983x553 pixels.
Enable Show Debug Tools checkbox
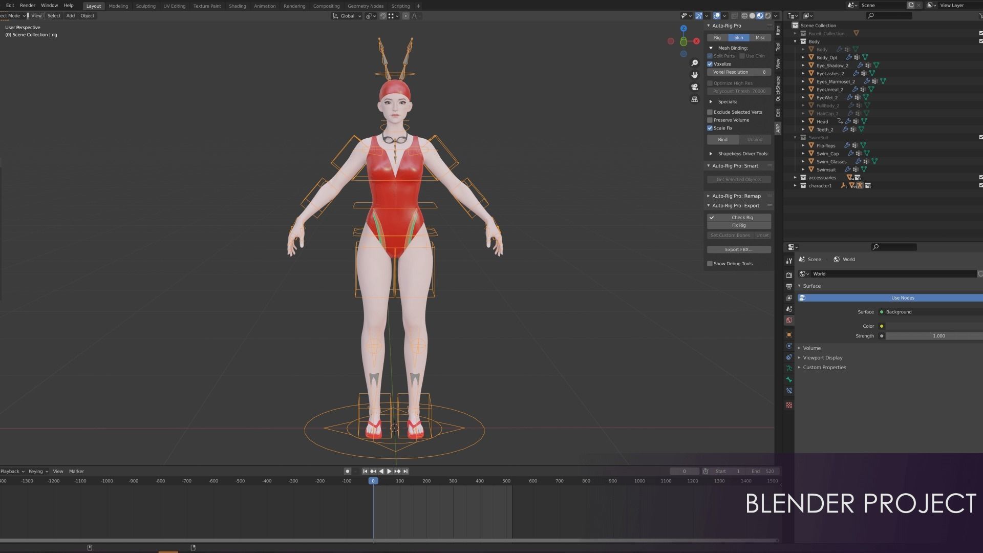pyautogui.click(x=710, y=264)
